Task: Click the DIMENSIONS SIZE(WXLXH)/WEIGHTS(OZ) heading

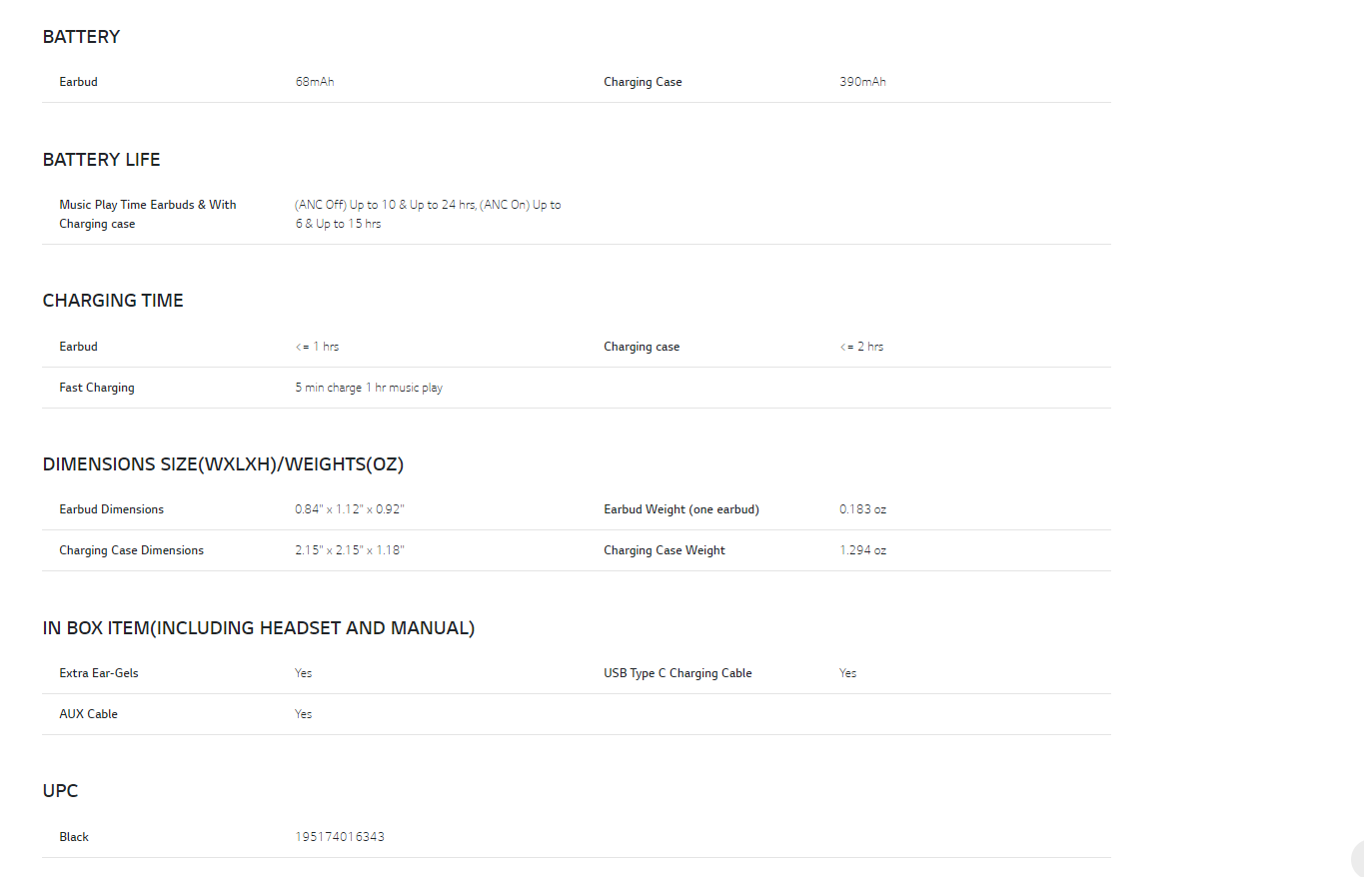Action: tap(223, 464)
